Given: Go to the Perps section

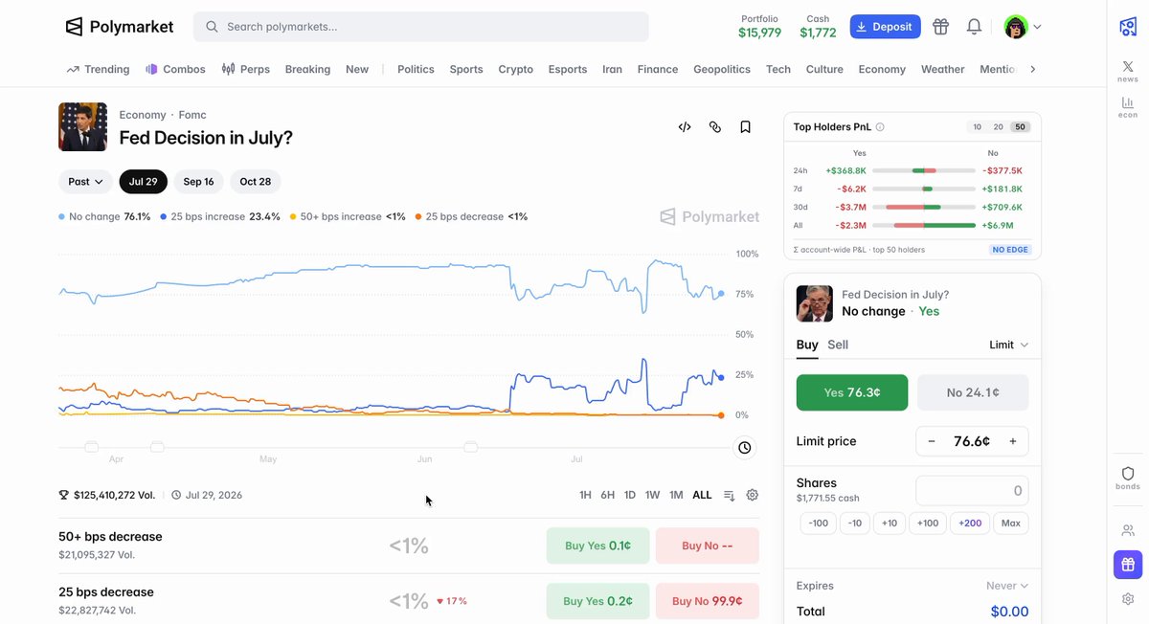Looking at the screenshot, I should coord(246,69).
